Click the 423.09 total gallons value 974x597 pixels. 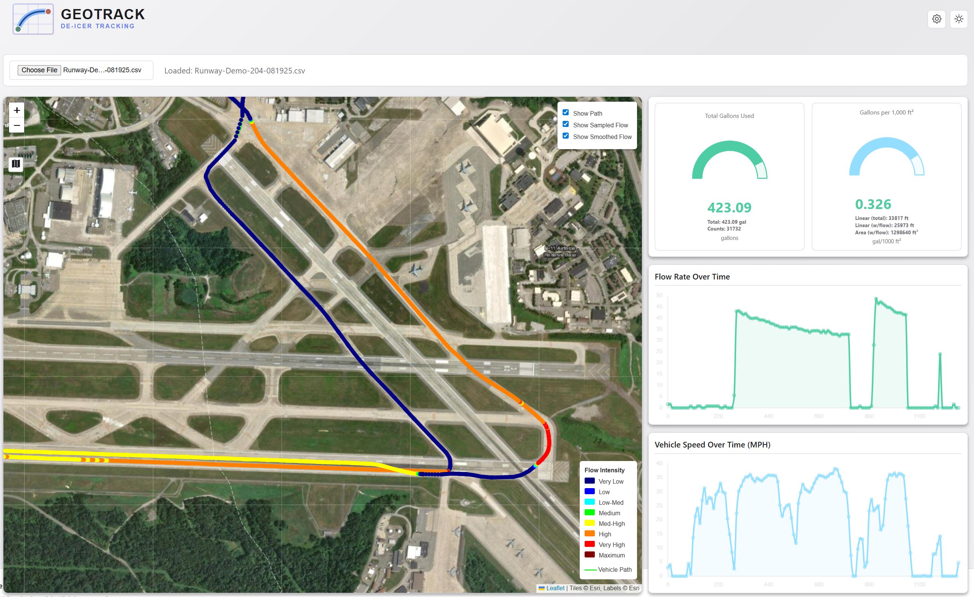[x=729, y=208]
